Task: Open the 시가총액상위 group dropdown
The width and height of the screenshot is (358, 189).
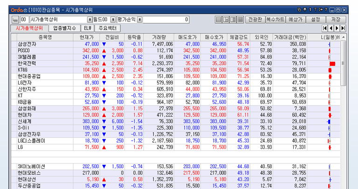Action: (89, 20)
